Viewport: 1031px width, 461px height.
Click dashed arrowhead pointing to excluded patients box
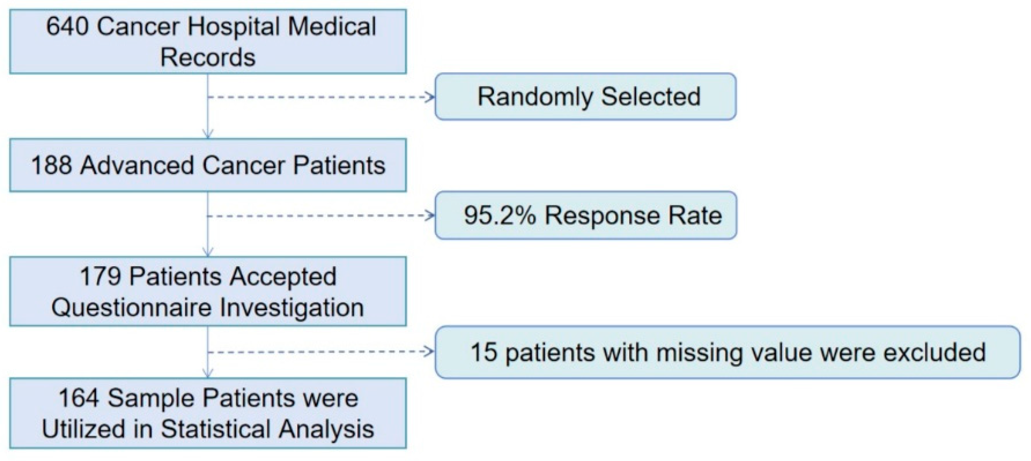click(430, 352)
